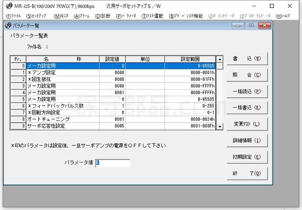Screen dimensions: 302x210
Task: Maximize the パラメータ一覧 child window
Action: tap(252, 26)
